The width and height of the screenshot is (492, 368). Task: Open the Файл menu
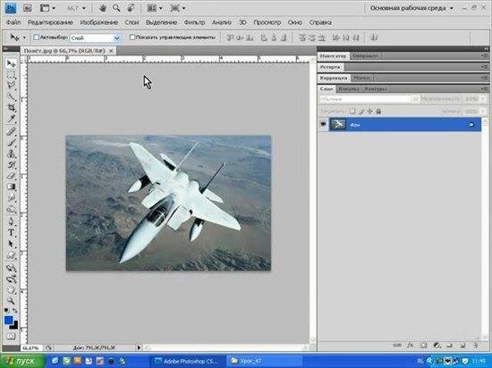pos(13,22)
